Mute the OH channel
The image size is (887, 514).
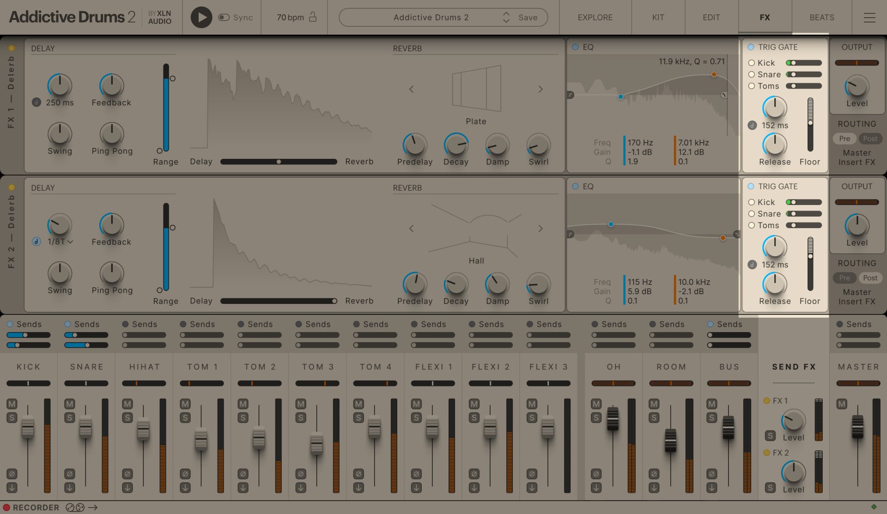click(596, 404)
